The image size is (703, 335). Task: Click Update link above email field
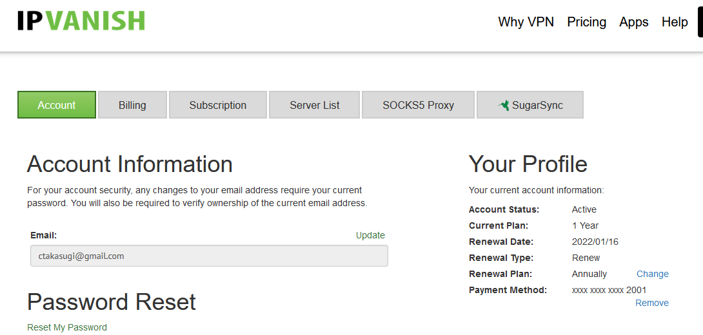coord(370,235)
